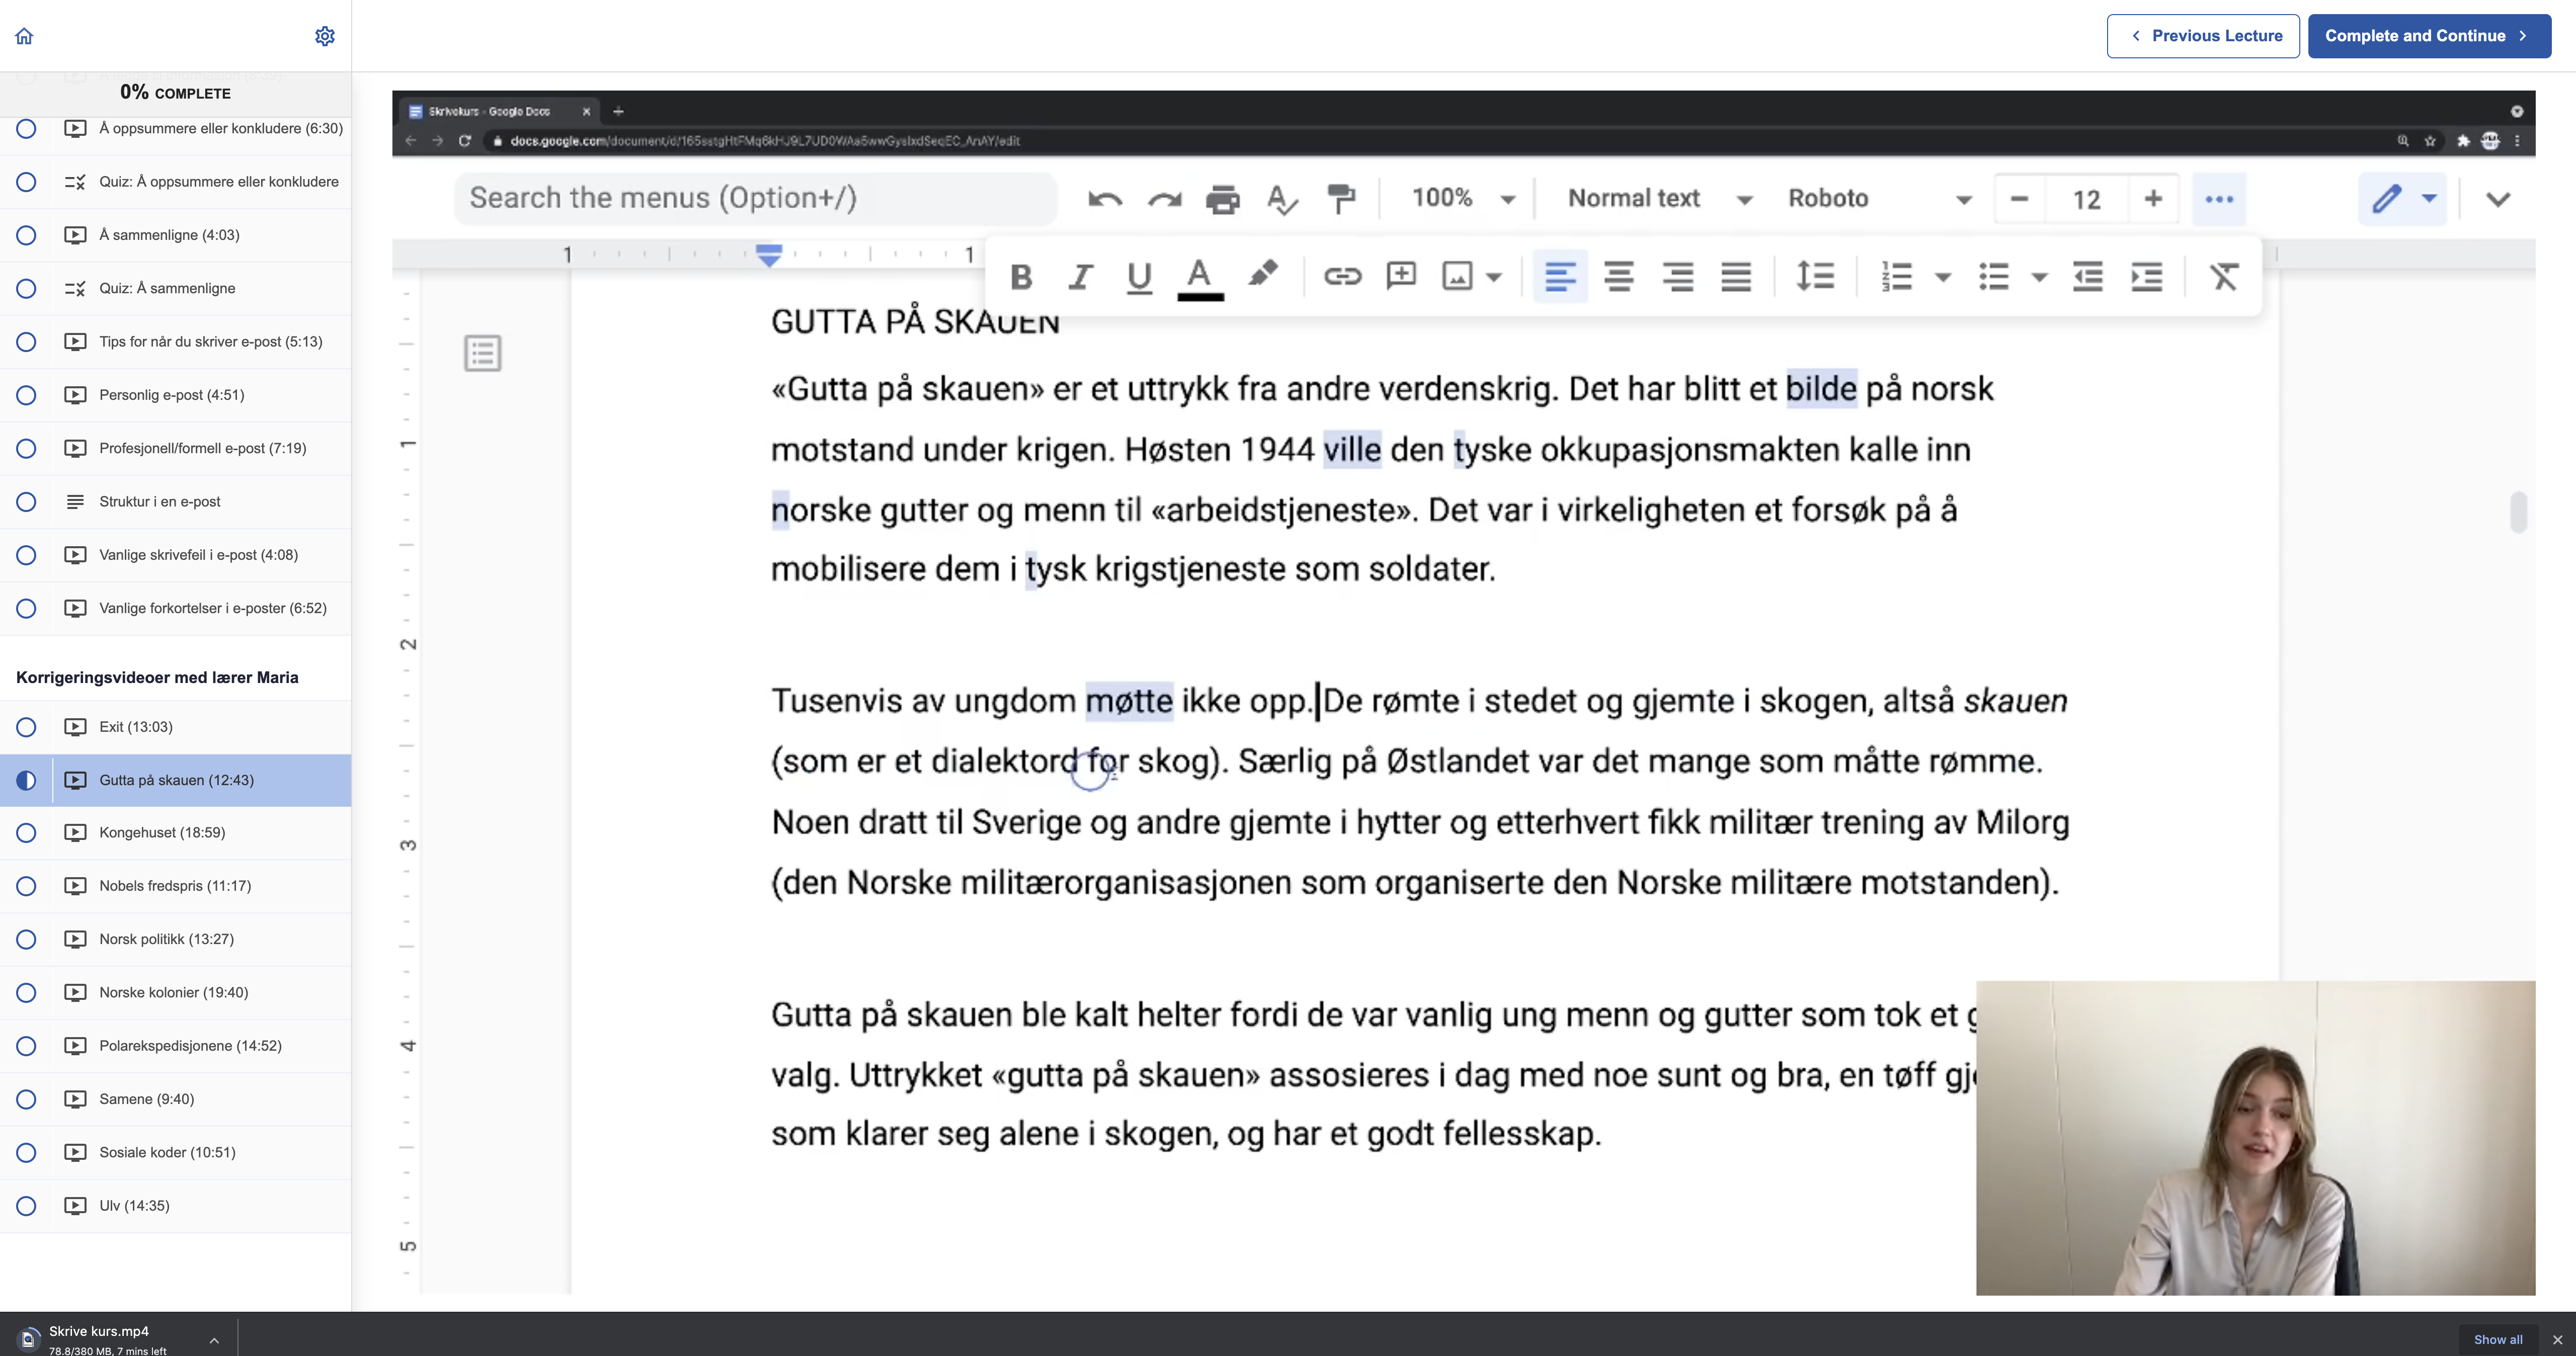Decrease the indent
This screenshot has width=2576, height=1356.
pyautogui.click(x=2088, y=277)
